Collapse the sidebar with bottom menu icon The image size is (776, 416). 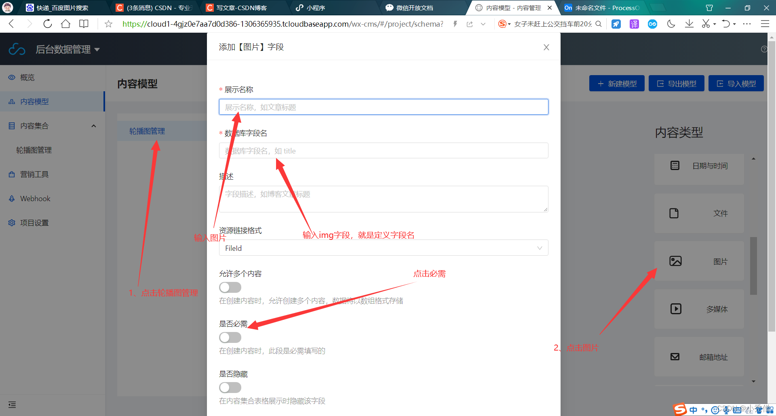12,405
